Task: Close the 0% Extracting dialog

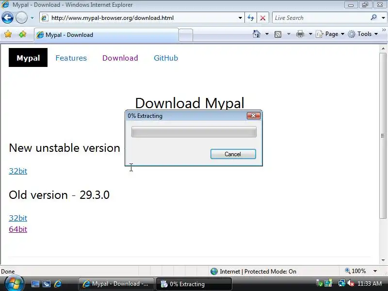Action: click(253, 115)
